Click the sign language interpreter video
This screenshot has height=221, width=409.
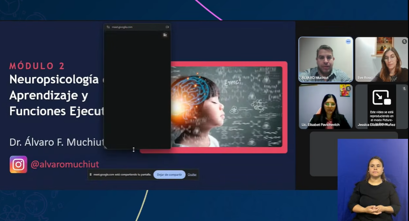(373, 180)
